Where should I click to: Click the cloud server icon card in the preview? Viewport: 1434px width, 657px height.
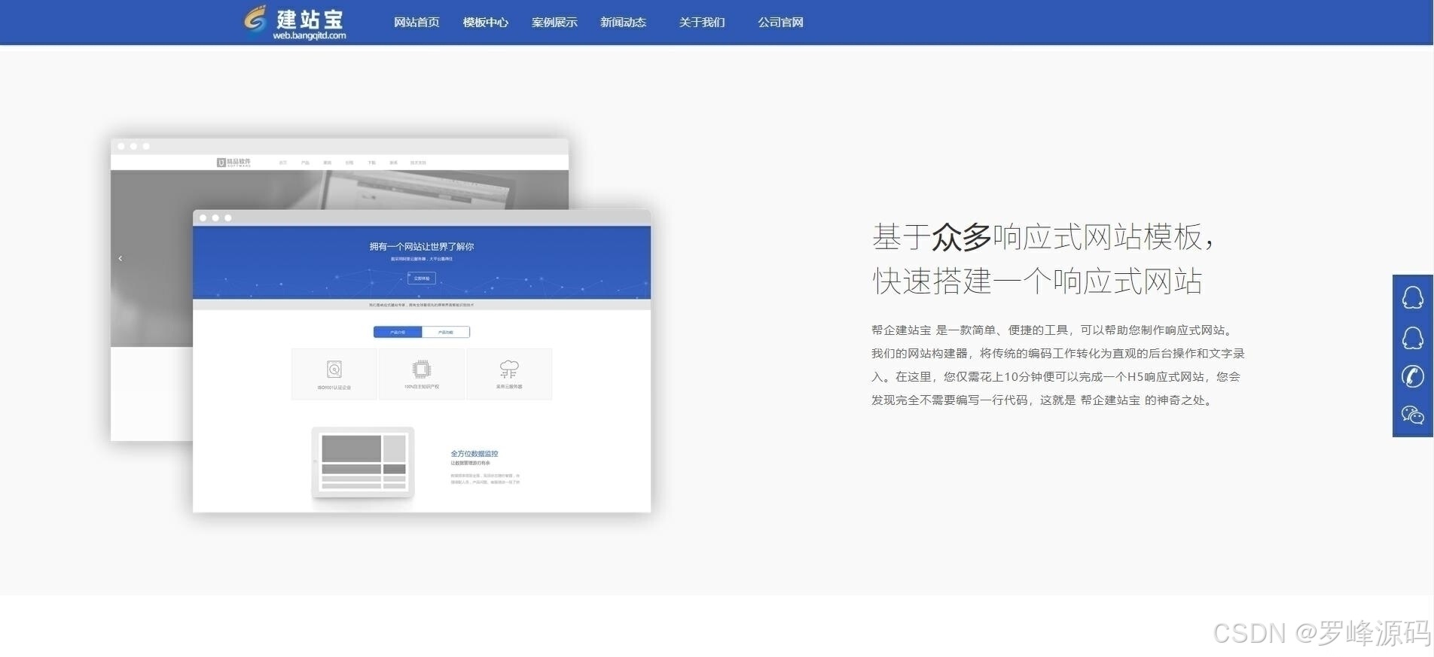[x=509, y=374]
